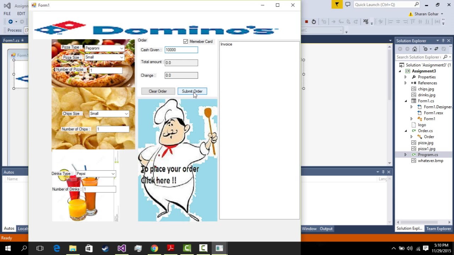
Task: Collapse the Order.cs node
Action: coord(406,131)
